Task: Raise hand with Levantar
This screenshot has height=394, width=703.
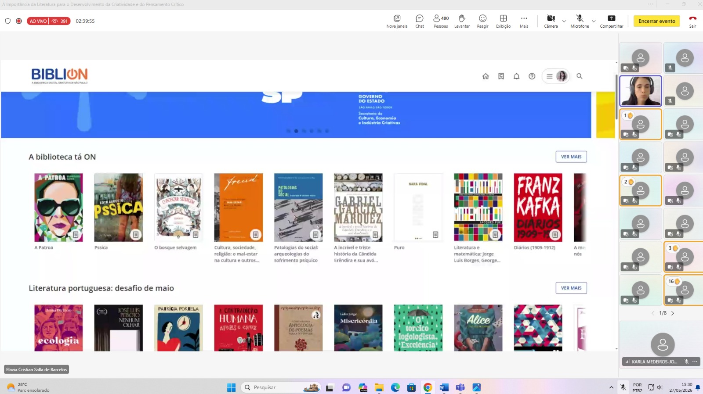Action: (462, 21)
